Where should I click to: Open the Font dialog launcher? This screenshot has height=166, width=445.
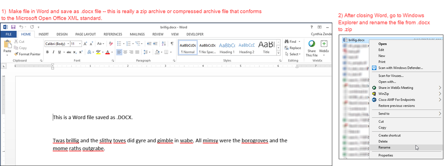pyautogui.click(x=113, y=61)
